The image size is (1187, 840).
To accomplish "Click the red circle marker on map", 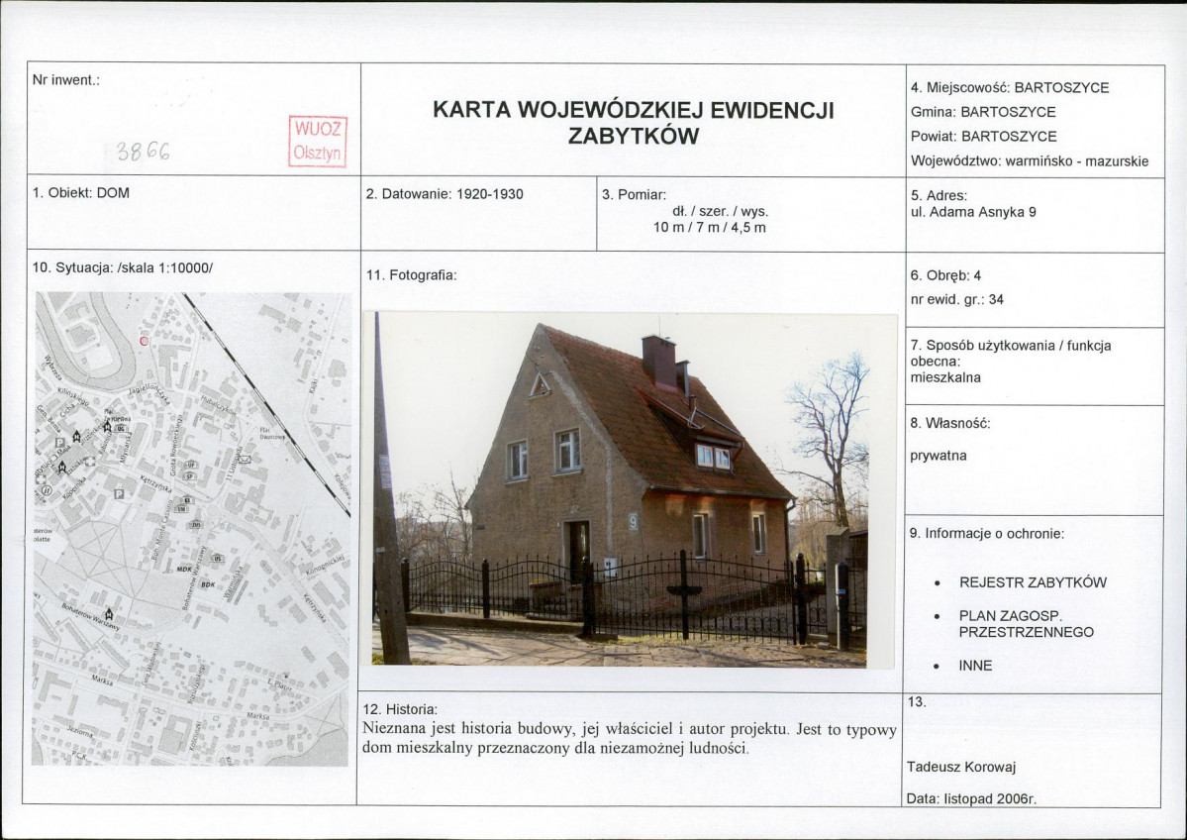I will [145, 341].
